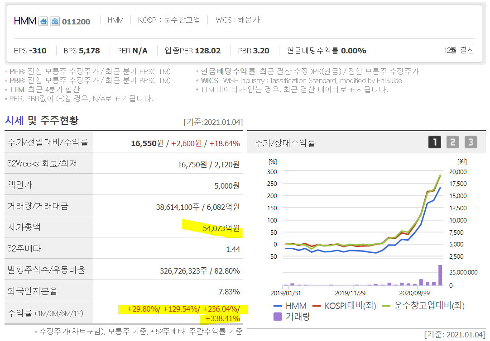Select the trading volume 38,614,100주 value
Image resolution: width=490 pixels, height=341 pixels.
click(x=178, y=207)
